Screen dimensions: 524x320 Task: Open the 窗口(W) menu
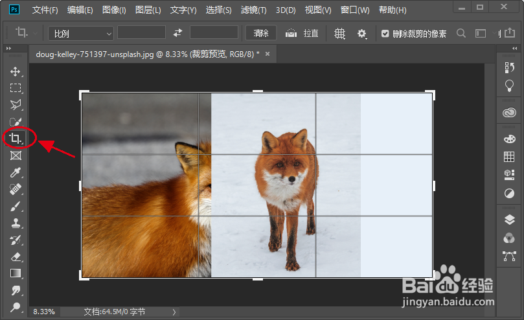[x=355, y=10]
